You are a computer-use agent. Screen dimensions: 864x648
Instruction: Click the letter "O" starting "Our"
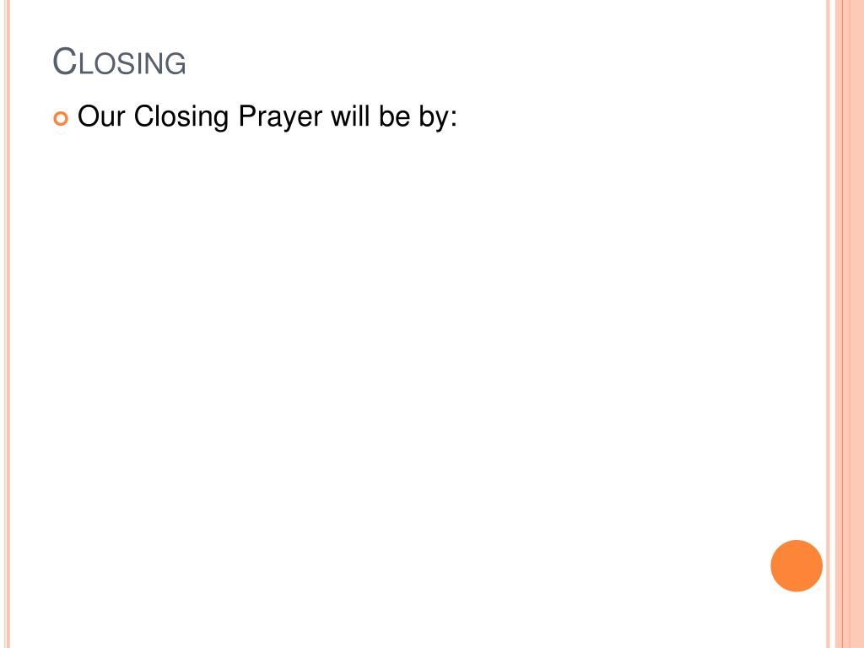[x=88, y=116]
